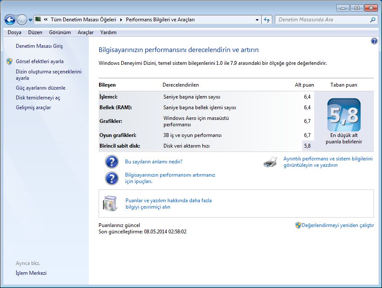Click the 6,4 subscore for İşlemci
This screenshot has height=288, width=382.
(x=307, y=97)
